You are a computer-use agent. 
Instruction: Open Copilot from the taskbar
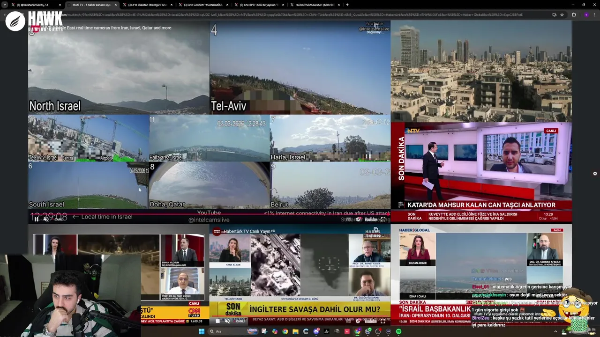click(275, 331)
